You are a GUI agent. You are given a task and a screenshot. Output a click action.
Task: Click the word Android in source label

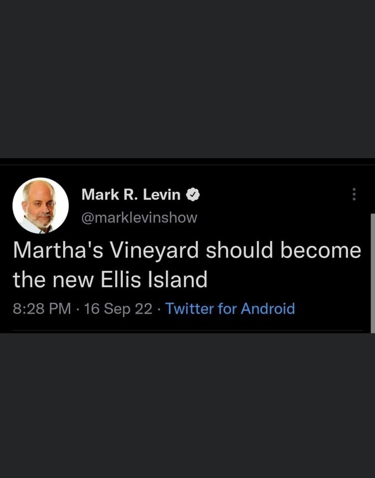click(x=268, y=309)
